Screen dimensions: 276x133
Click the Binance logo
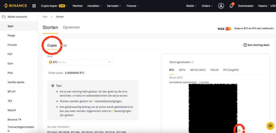coord(15,6)
